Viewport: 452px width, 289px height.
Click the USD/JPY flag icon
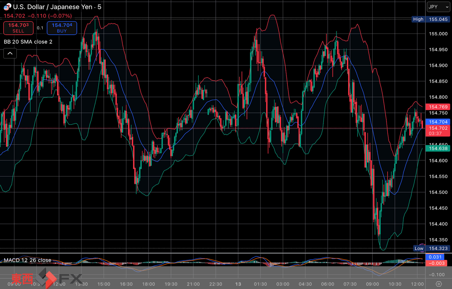pyautogui.click(x=7, y=7)
